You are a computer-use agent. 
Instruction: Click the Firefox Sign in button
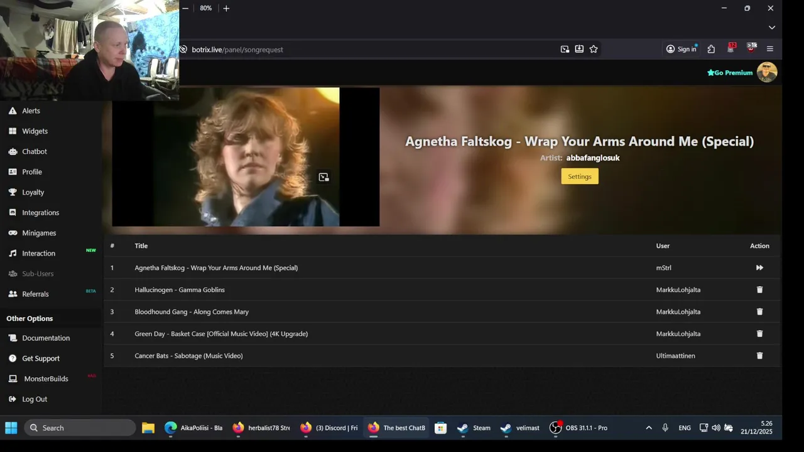point(681,49)
